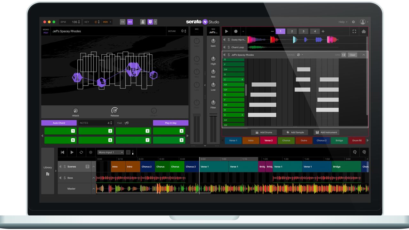Image resolution: width=409 pixels, height=230 pixels.
Task: Skip to start in the song transport
Action: 63,152
